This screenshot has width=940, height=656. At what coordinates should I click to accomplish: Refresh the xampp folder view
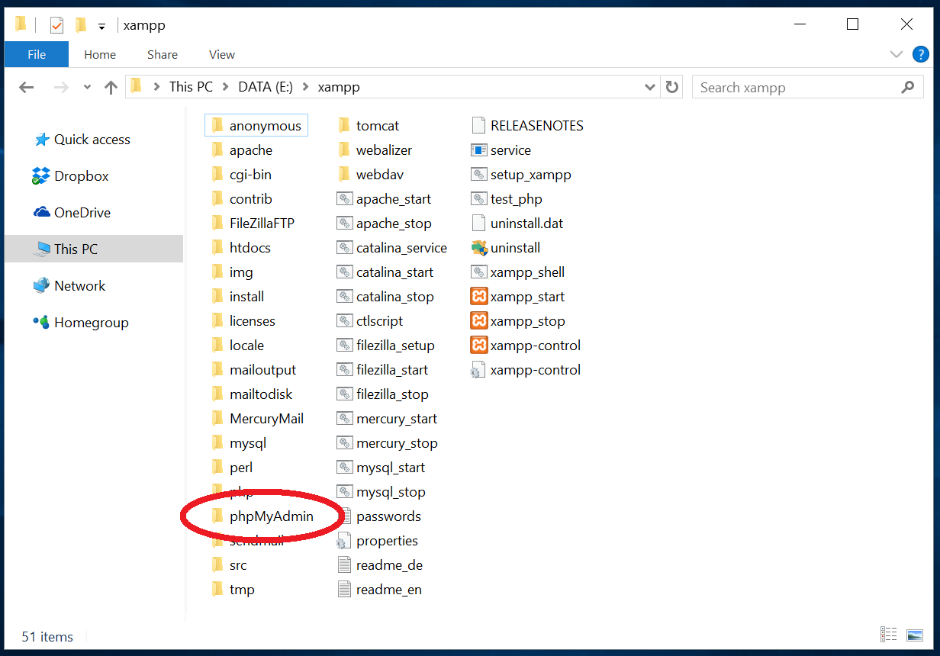671,87
